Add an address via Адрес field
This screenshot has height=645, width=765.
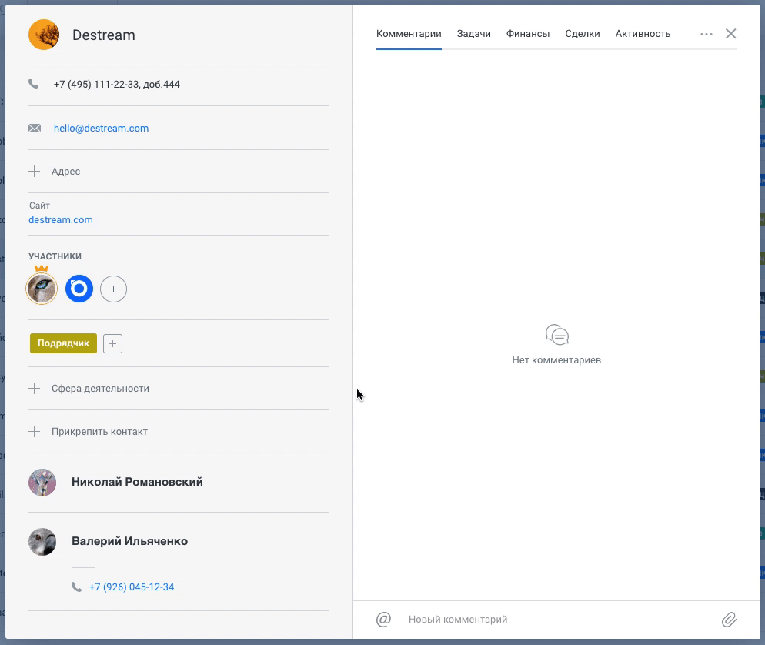[66, 171]
